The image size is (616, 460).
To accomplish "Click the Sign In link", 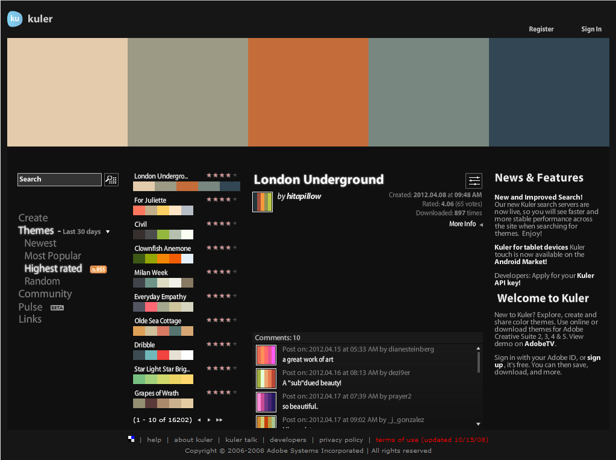I will coord(591,29).
